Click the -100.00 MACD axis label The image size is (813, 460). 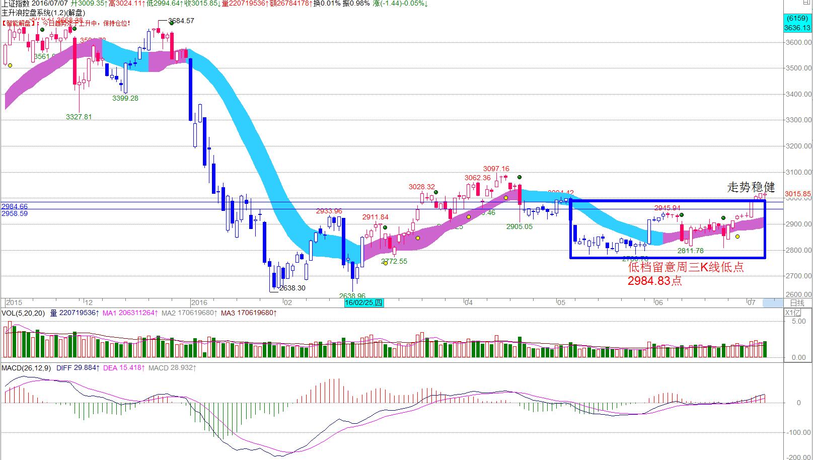pyautogui.click(x=799, y=432)
